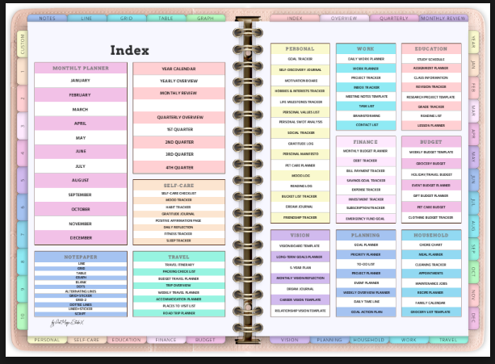Open the SELF-CARE bottom tab
The height and width of the screenshot is (364, 495).
tap(86, 340)
